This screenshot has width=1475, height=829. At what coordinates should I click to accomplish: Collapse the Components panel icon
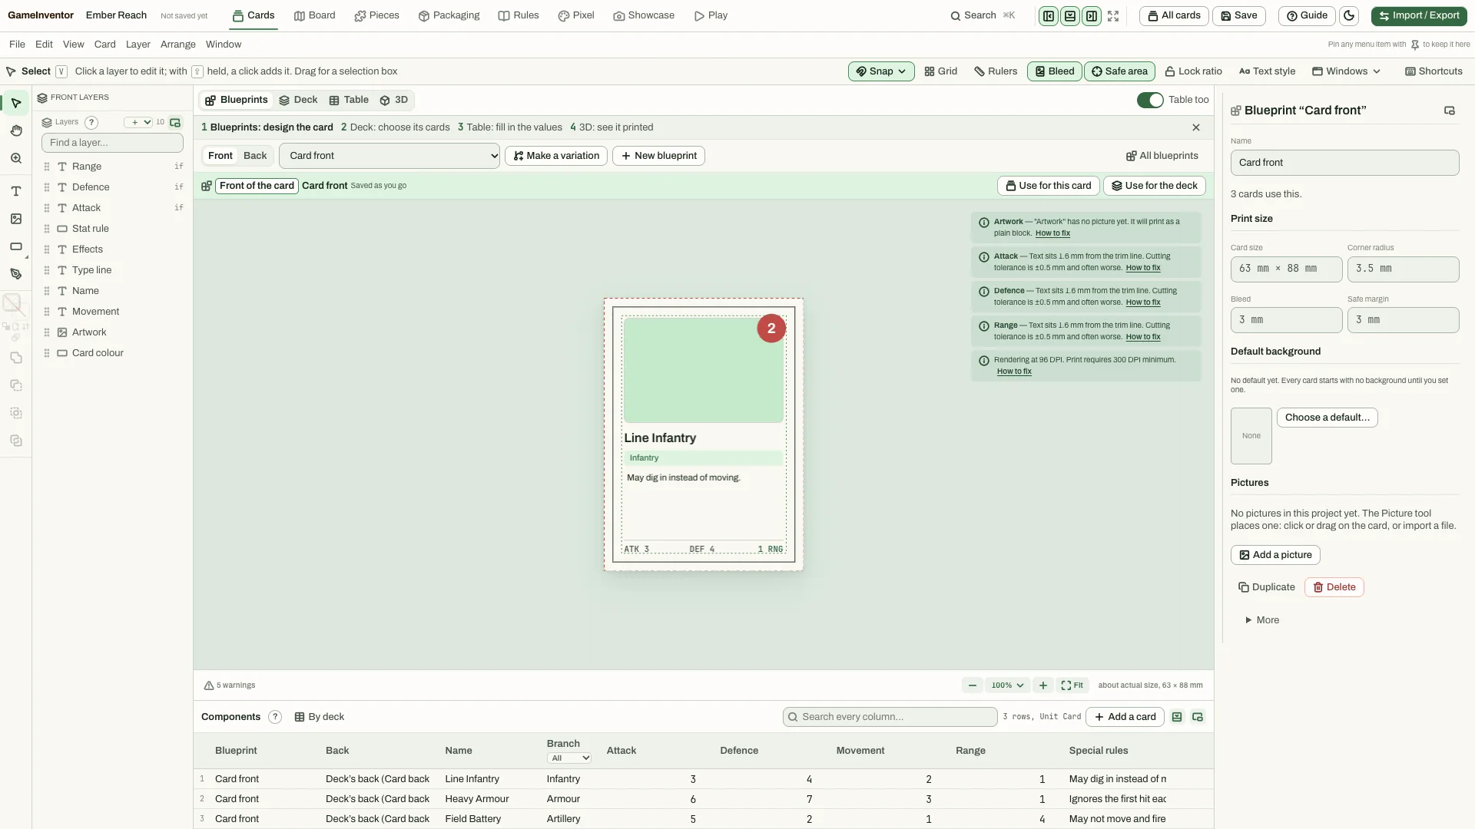1177,717
